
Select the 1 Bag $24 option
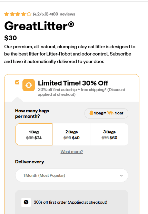(x=34, y=134)
